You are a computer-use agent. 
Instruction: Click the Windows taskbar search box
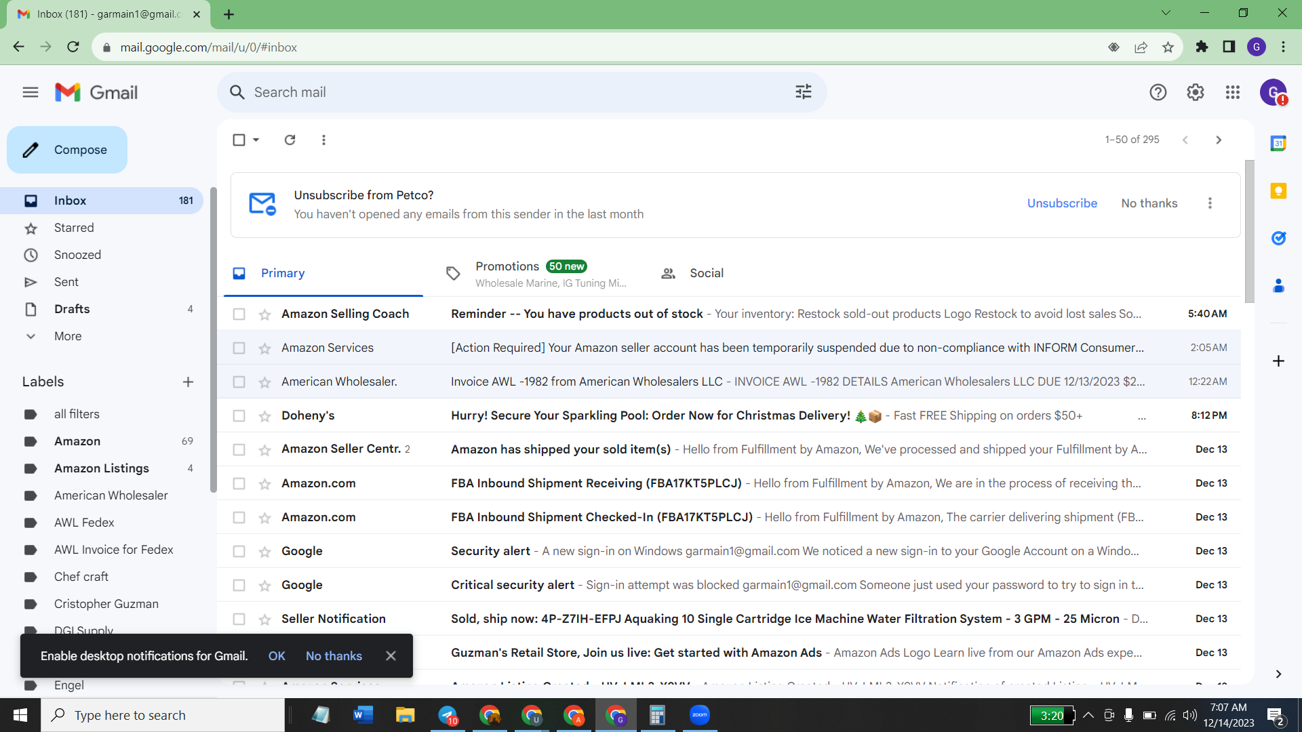pyautogui.click(x=163, y=715)
